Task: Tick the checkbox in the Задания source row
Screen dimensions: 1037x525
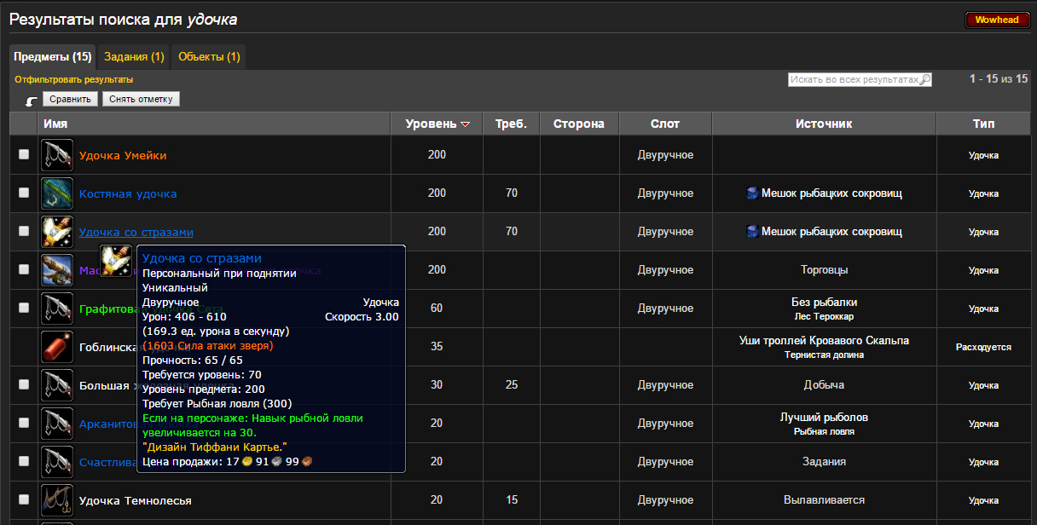Action: click(x=24, y=461)
